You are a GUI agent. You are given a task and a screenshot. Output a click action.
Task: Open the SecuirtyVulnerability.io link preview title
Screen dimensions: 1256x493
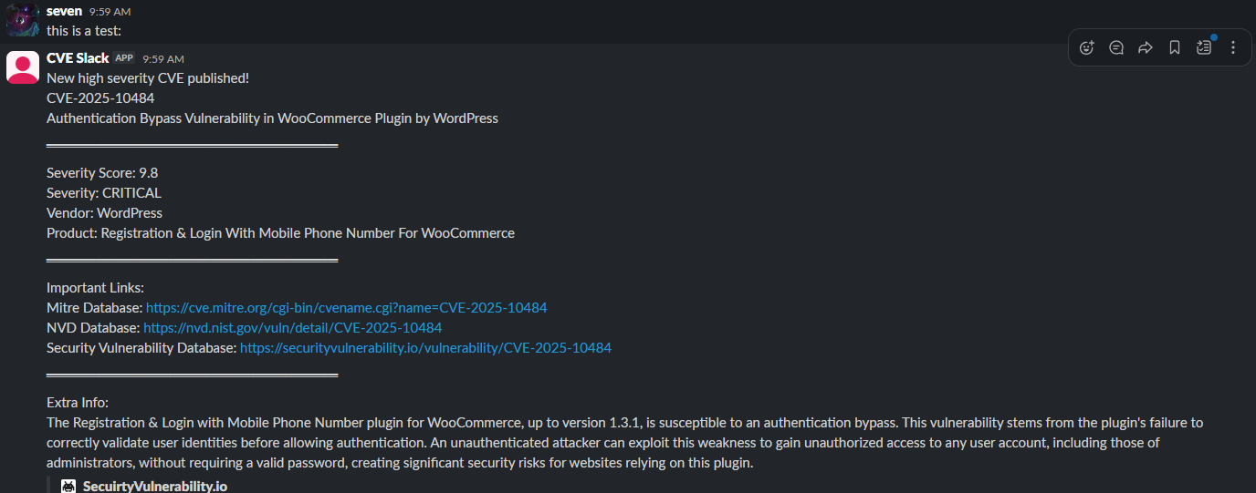(154, 486)
